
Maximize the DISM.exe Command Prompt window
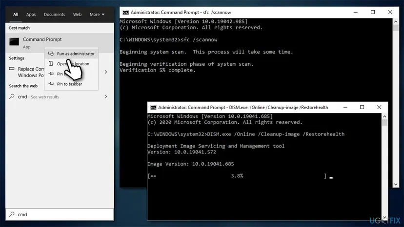pos(362,107)
